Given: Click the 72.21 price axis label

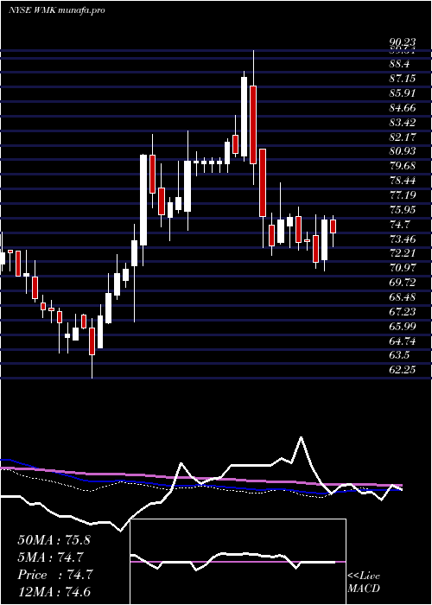Looking at the screenshot, I should coord(403,253).
